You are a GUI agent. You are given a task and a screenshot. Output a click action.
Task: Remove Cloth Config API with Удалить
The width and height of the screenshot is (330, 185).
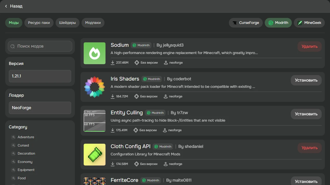tap(309, 148)
